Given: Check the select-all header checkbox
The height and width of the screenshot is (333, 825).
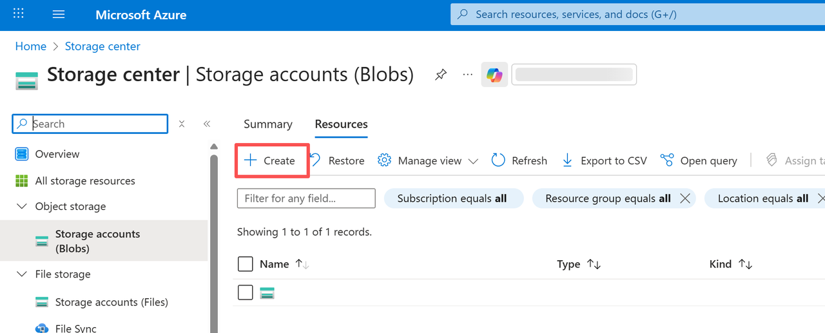Looking at the screenshot, I should click(245, 264).
